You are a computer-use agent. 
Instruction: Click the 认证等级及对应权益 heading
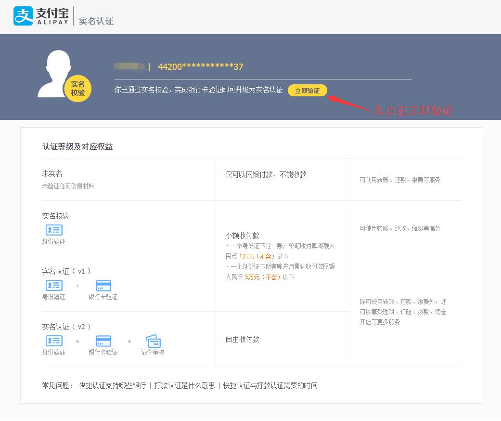click(77, 146)
